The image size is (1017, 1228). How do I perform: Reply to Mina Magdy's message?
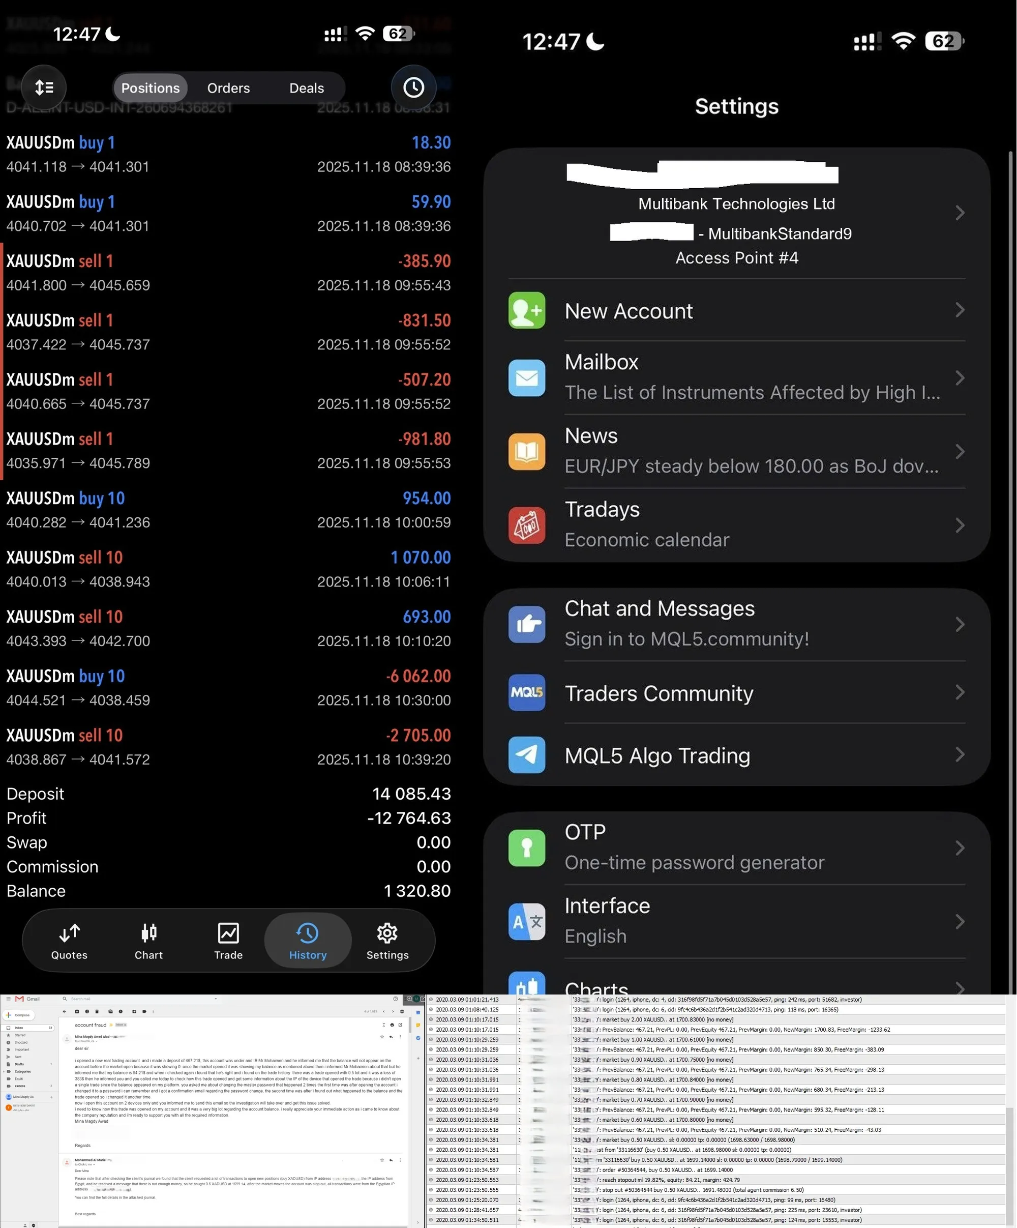391,1037
